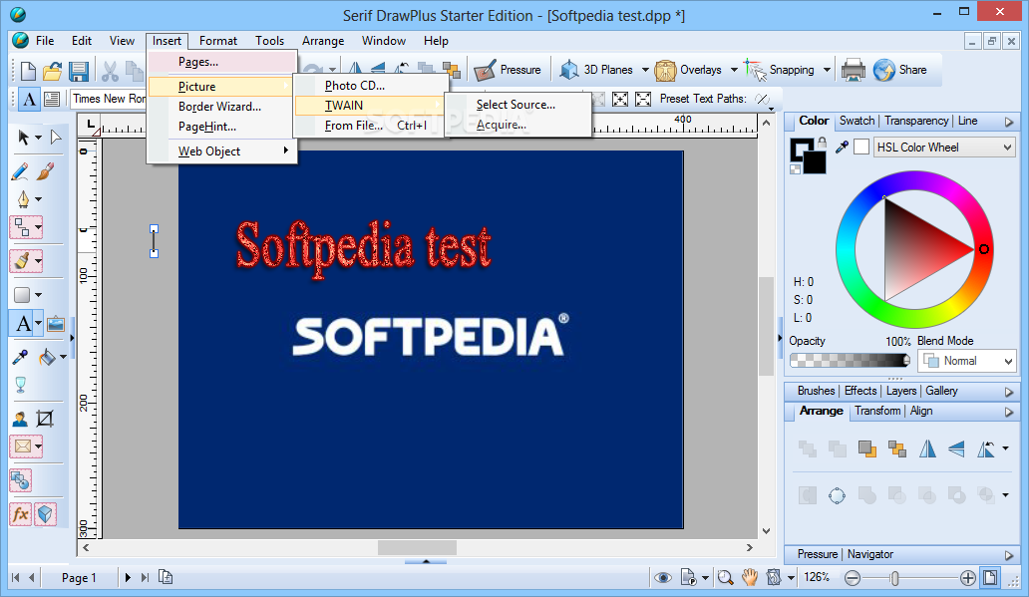Select the Pointer tool
Image resolution: width=1029 pixels, height=597 pixels.
24,138
